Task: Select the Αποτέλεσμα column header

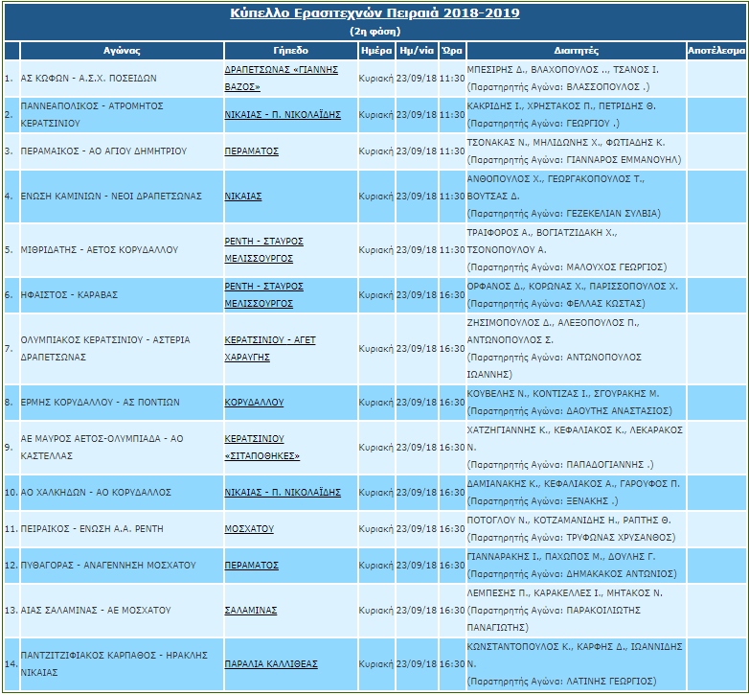Action: point(715,50)
